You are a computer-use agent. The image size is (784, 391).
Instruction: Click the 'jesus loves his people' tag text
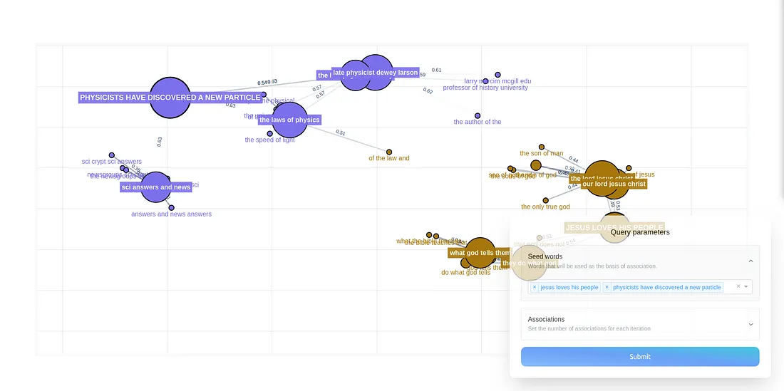point(569,287)
